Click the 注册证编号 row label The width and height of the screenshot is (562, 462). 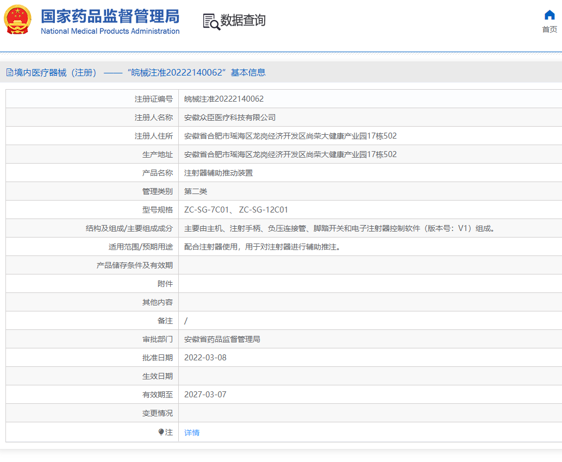(154, 99)
